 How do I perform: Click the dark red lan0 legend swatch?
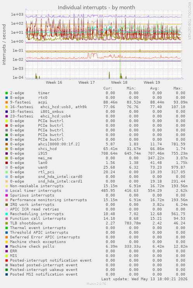point(7,163)
